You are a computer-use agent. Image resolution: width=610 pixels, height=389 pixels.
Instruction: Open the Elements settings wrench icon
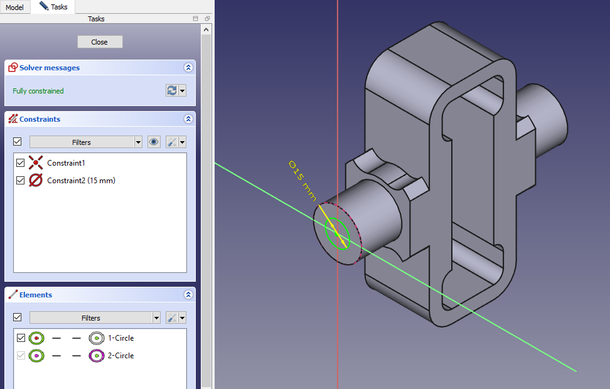pyautogui.click(x=172, y=318)
